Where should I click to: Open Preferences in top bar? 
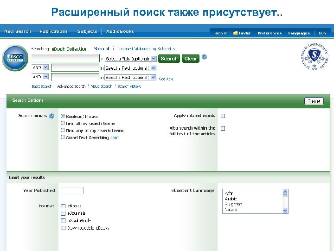pos(270,33)
